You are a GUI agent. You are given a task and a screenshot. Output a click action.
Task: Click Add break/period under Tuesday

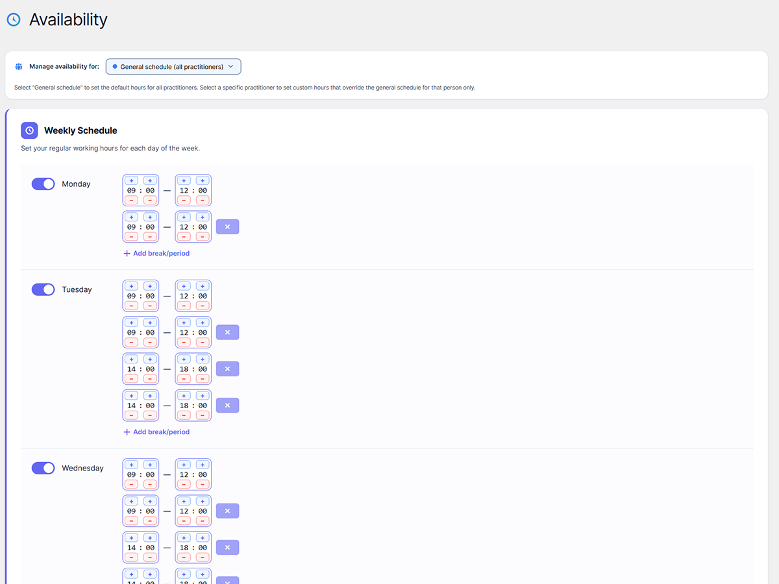[x=156, y=432]
